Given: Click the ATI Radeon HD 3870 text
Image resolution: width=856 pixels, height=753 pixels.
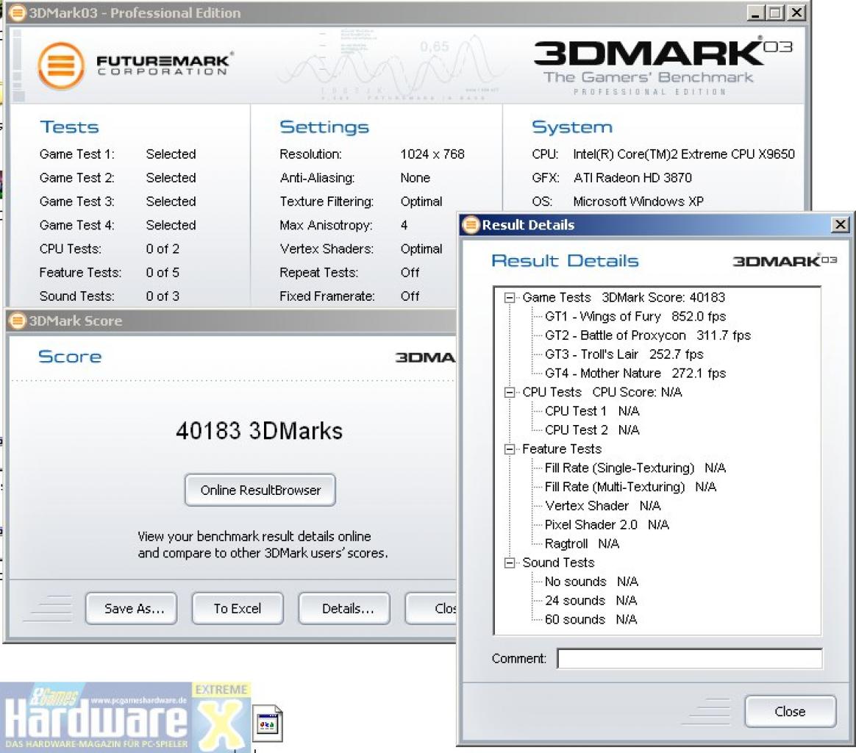Looking at the screenshot, I should click(632, 178).
